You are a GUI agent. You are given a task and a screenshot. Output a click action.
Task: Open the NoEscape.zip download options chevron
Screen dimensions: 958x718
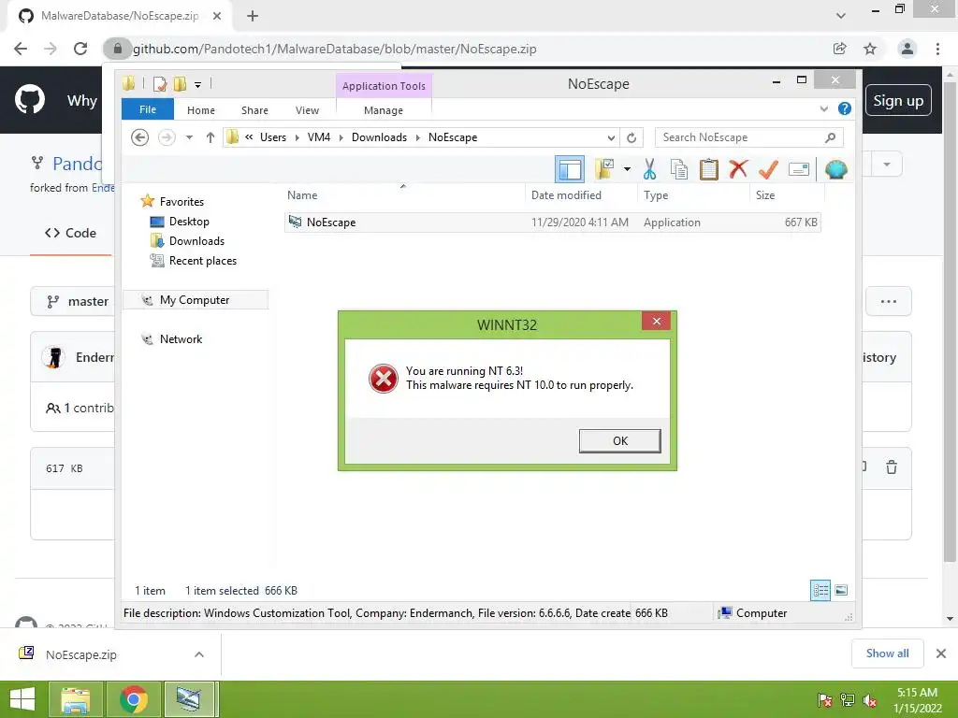(x=198, y=654)
